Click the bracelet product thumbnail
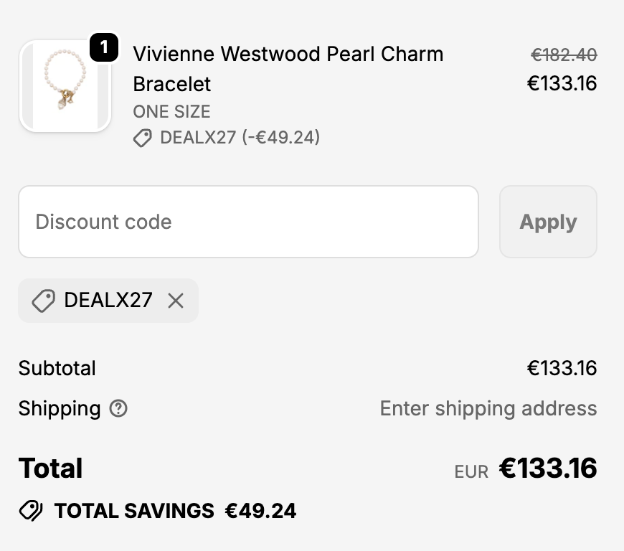The height and width of the screenshot is (551, 624). [x=65, y=86]
